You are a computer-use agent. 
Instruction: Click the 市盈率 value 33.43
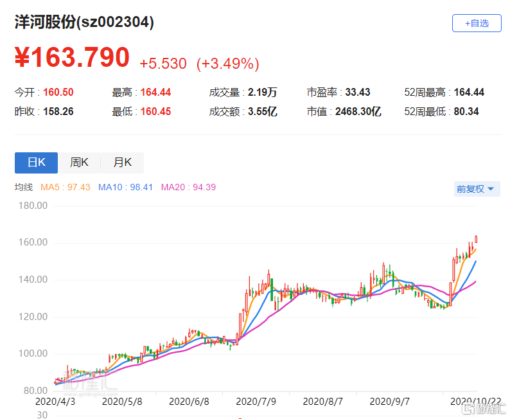pyautogui.click(x=358, y=92)
